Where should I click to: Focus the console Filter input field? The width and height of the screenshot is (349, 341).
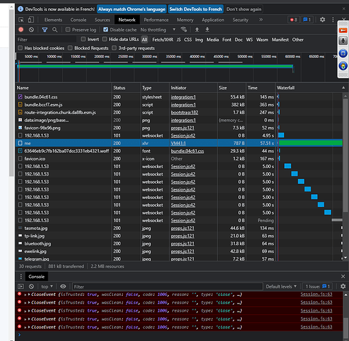click(x=167, y=286)
